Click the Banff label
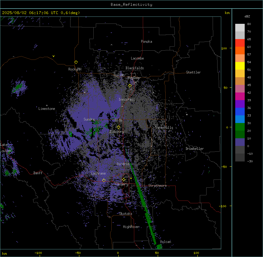 coord(38,173)
